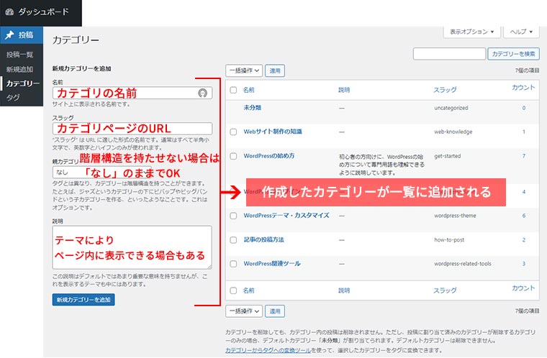Open 新規追加 in the sidebar
Viewport: 547px width, 358px height.
19,69
